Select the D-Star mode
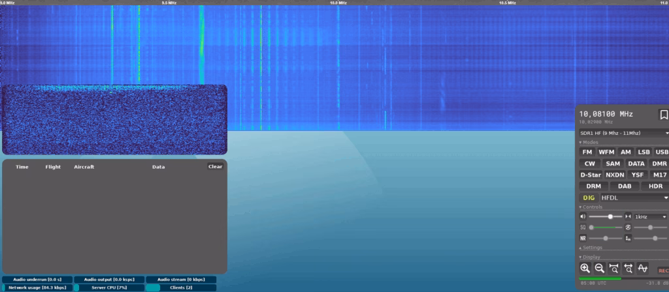Screen dimensions: 669x292 click(590, 175)
